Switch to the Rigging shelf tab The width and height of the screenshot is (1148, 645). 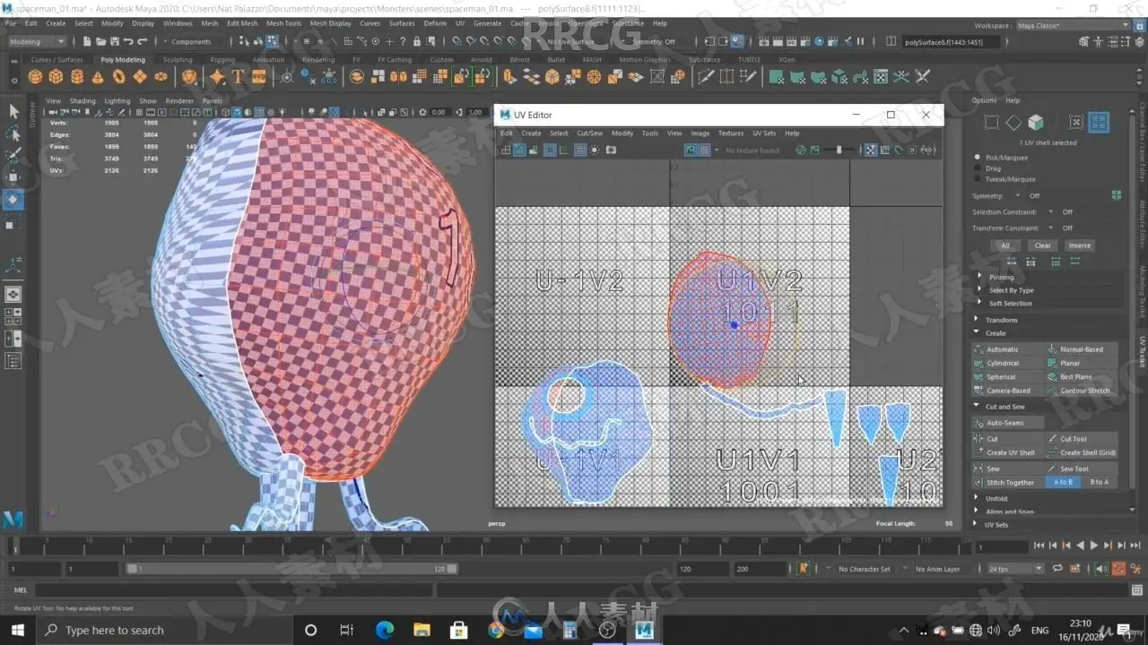(222, 60)
